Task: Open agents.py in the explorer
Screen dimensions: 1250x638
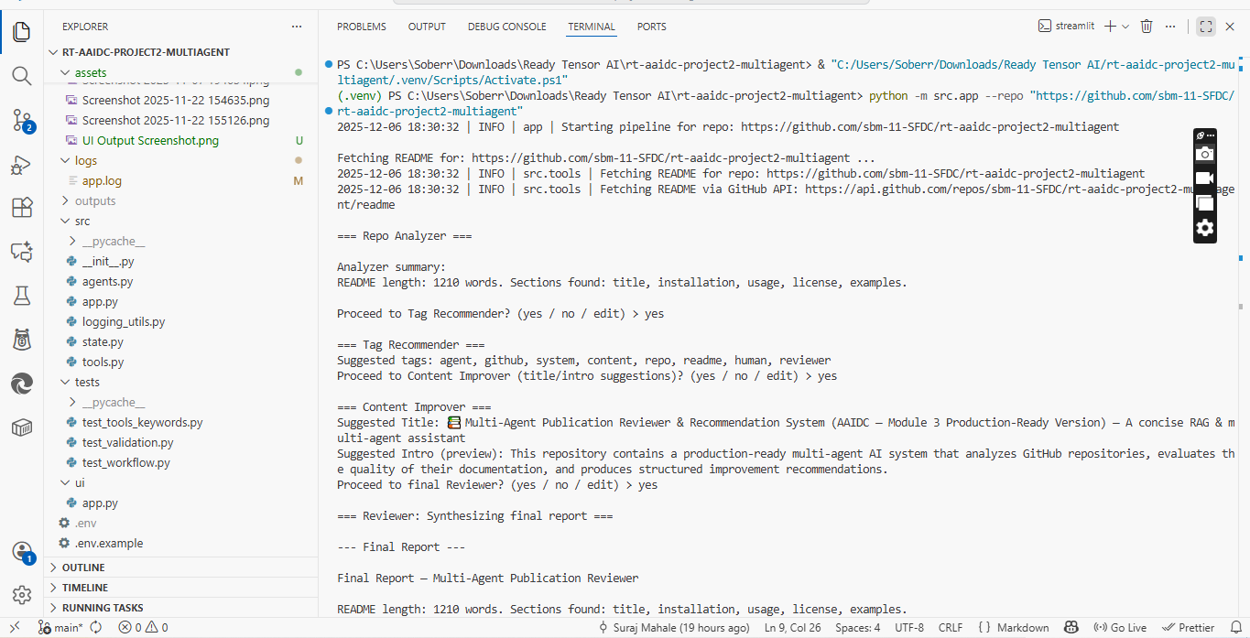Action: coord(107,281)
